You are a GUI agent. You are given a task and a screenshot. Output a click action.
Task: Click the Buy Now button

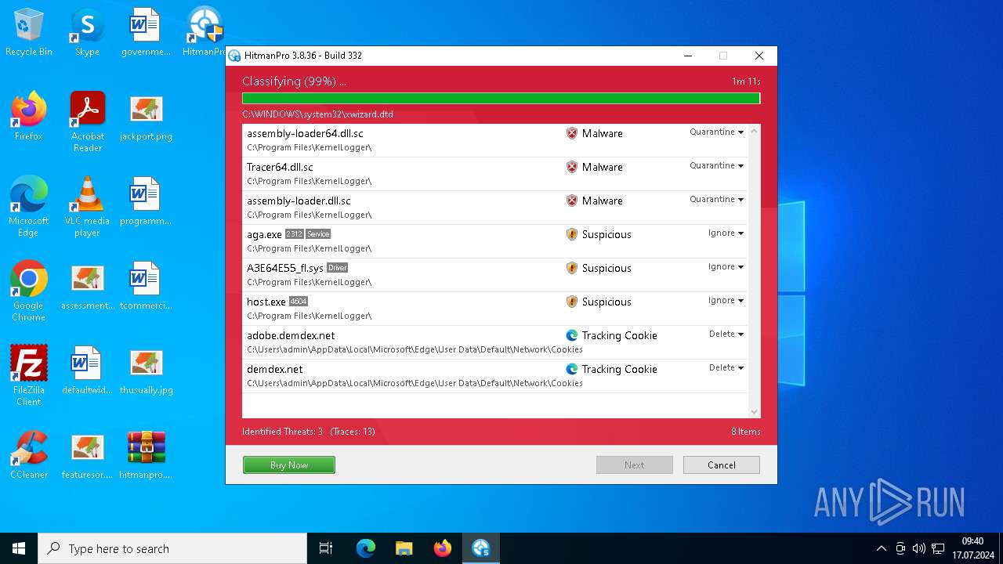point(289,465)
